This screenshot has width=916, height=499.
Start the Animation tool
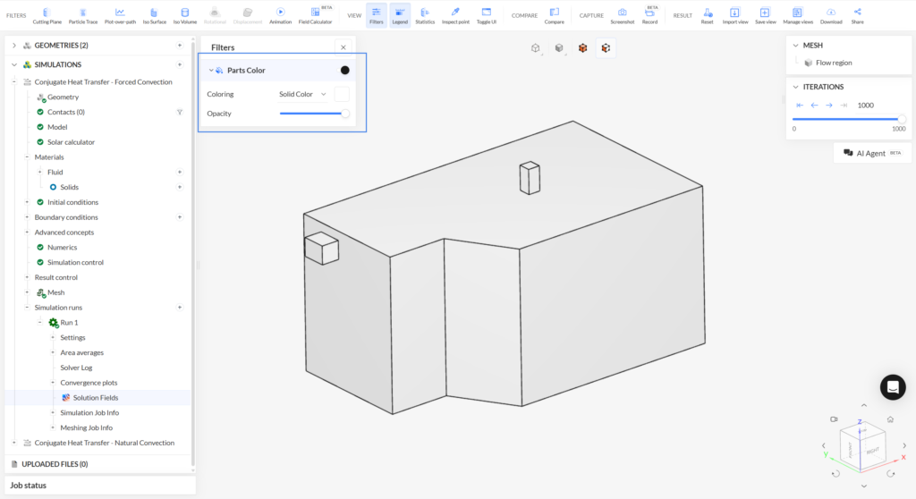280,16
